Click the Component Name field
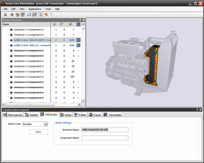This screenshot has width=204, height=163. [105, 138]
